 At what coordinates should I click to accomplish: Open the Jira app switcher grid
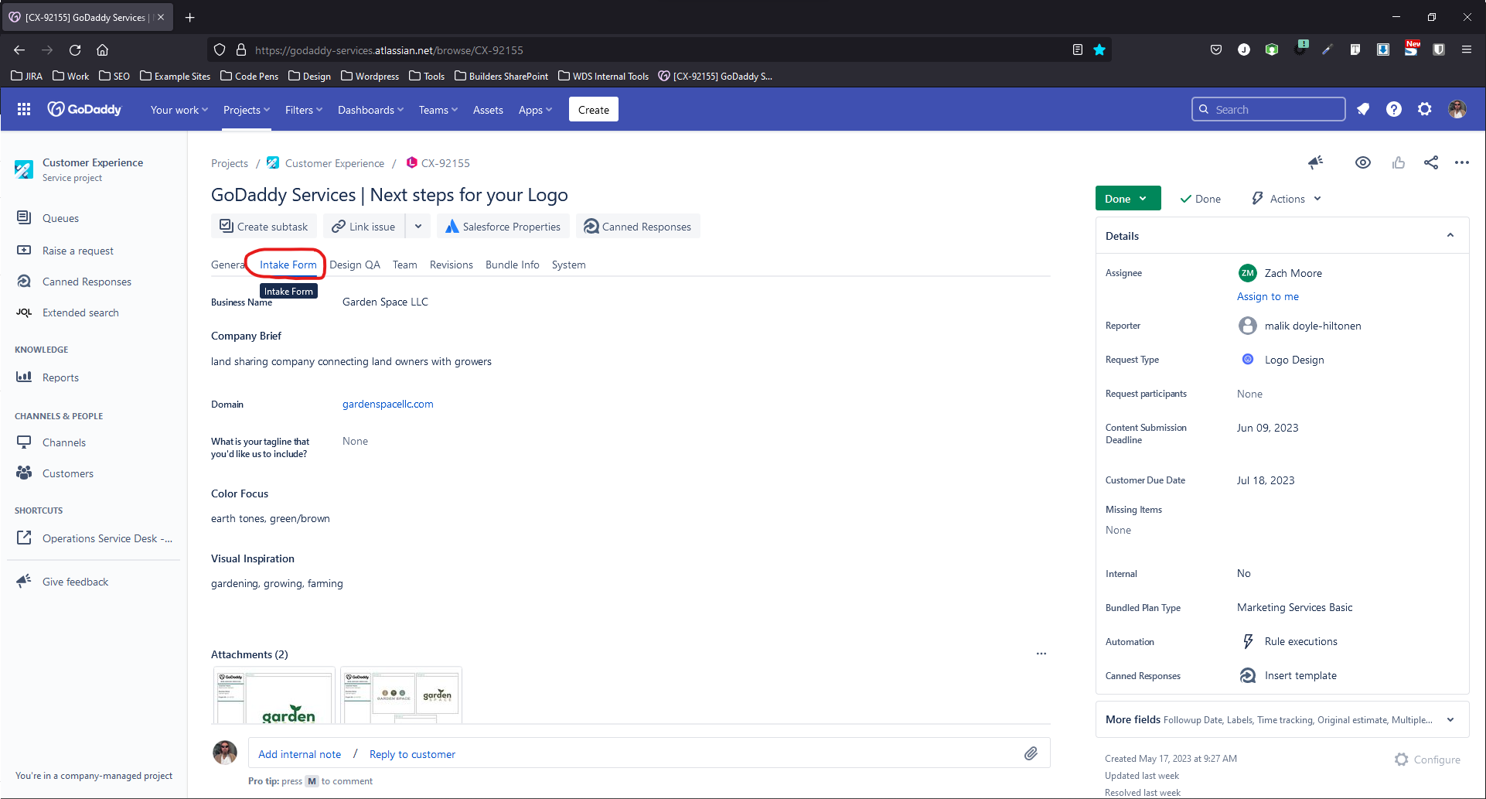click(24, 110)
